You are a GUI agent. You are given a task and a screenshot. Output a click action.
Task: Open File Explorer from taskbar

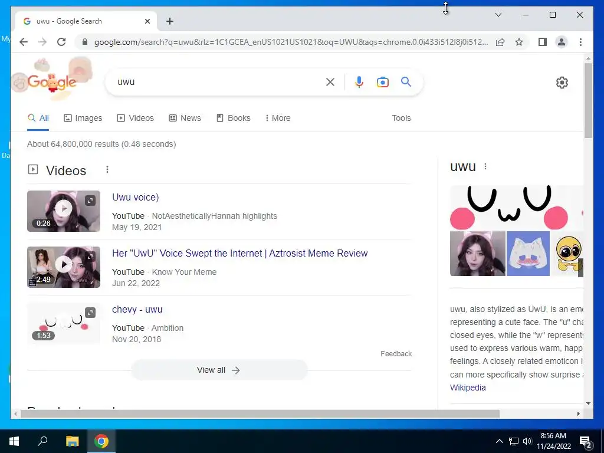pos(72,441)
